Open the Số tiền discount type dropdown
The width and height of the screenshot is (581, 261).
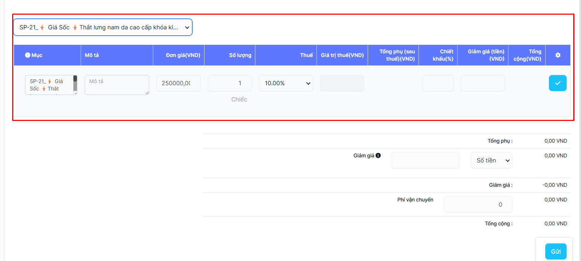[x=491, y=161]
